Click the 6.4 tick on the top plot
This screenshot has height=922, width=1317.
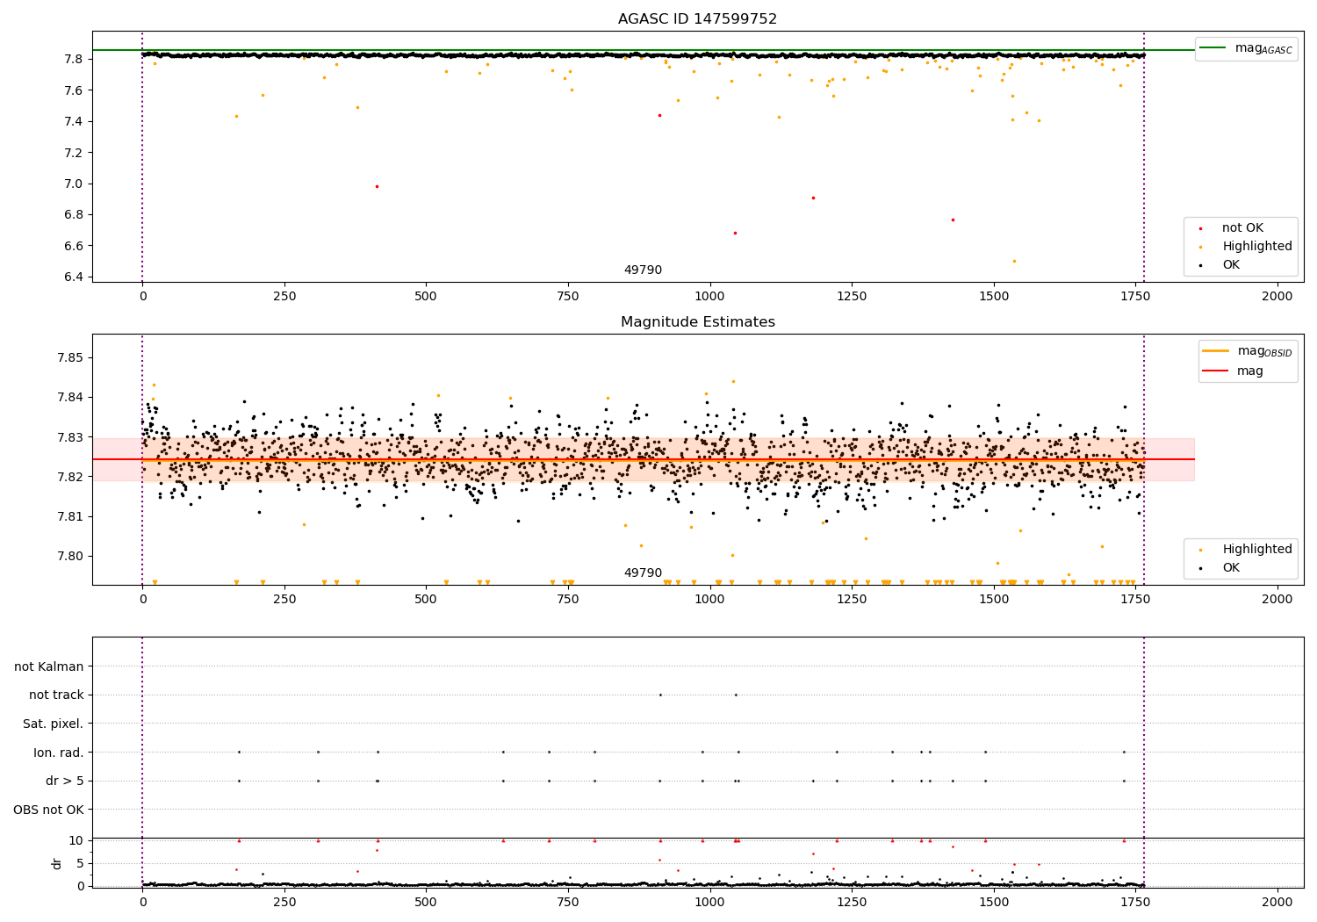74,277
